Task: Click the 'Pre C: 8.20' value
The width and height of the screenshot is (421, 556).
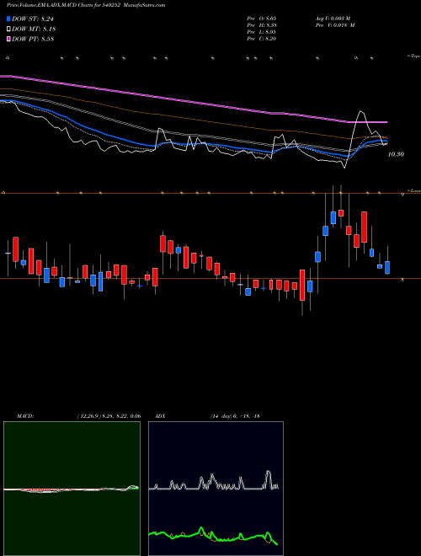Action: click(x=262, y=39)
